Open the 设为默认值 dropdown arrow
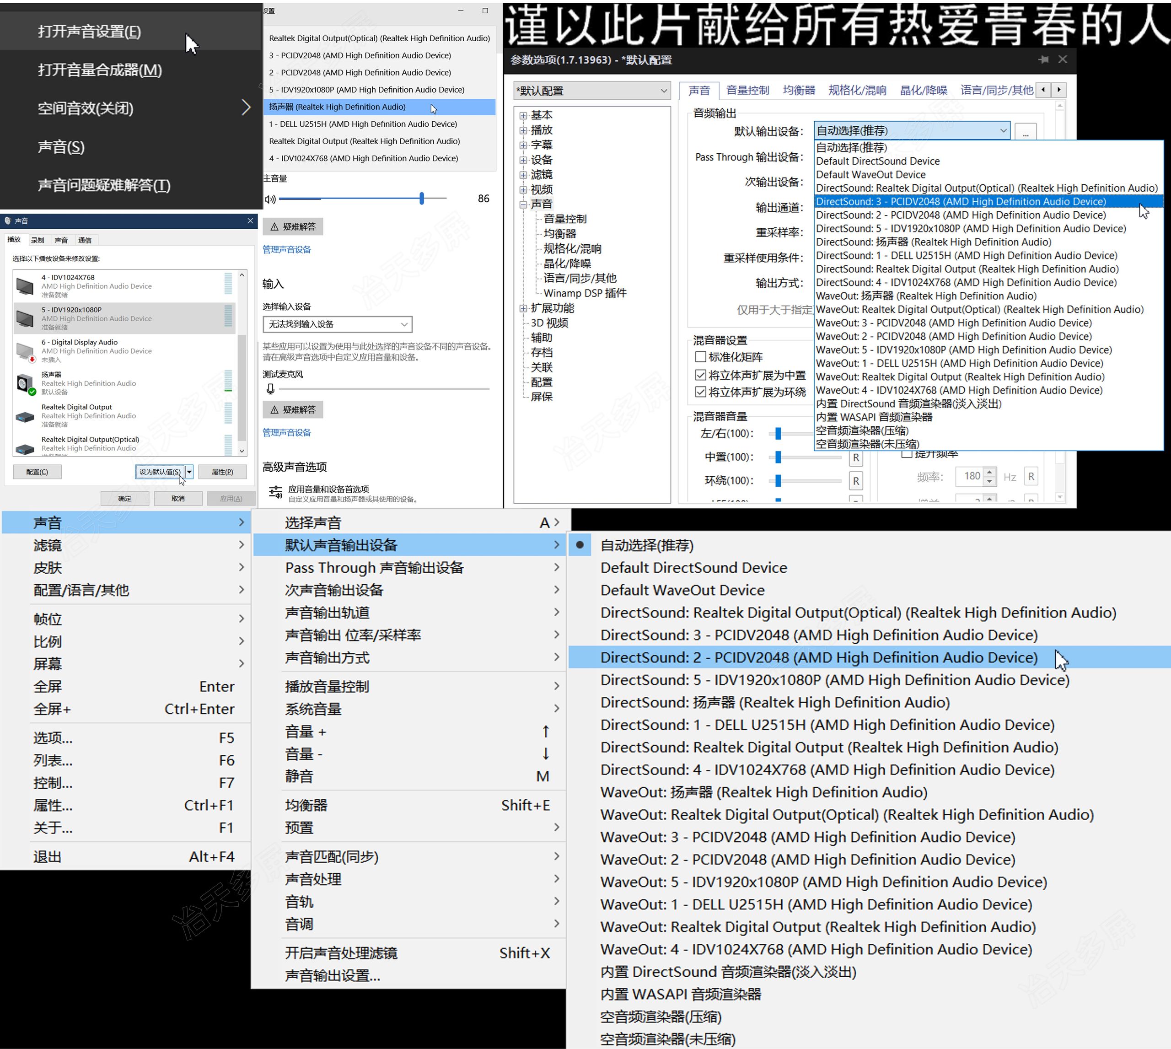Image resolution: width=1171 pixels, height=1049 pixels. [189, 472]
